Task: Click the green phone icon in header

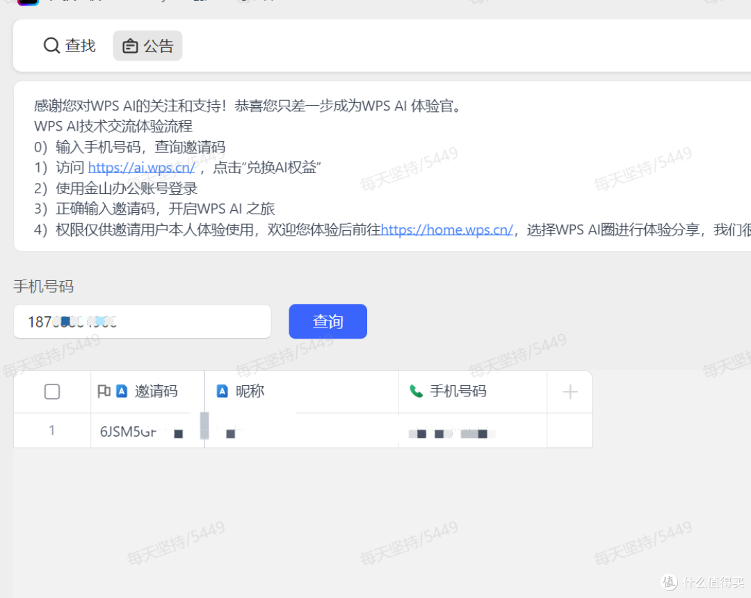Action: (417, 391)
